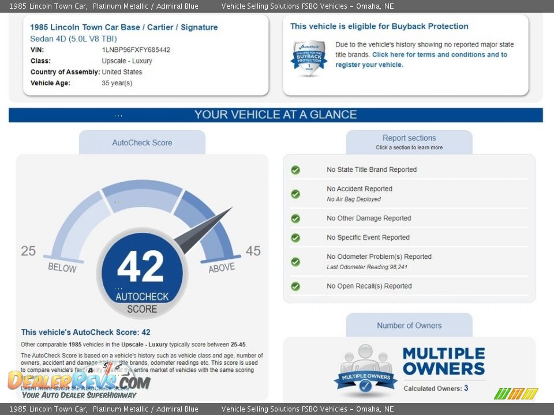Click the gauge minimum value 25
Viewport: 554px width, 415px height.
pos(28,251)
